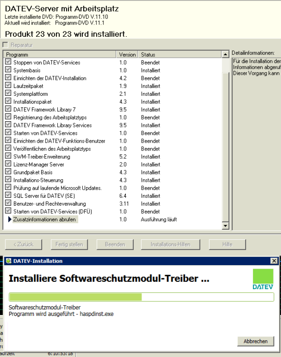The height and width of the screenshot is (357, 281).
Task: Toggle checkbox next to Installationspaket
Action: (8, 101)
